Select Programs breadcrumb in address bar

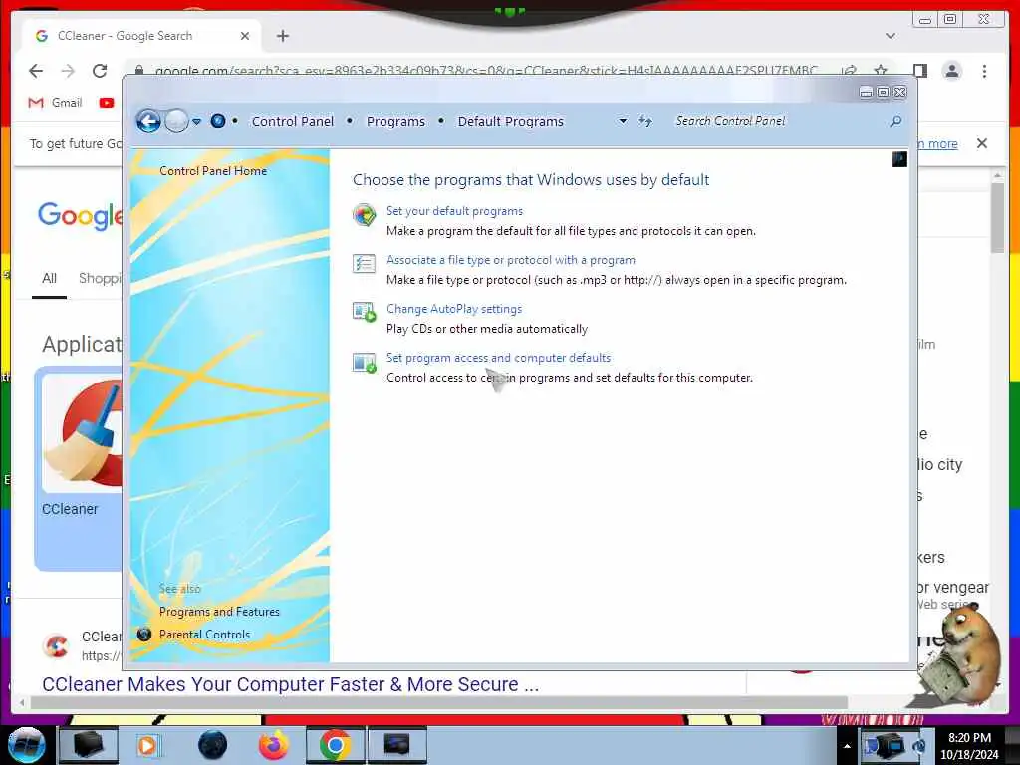pyautogui.click(x=395, y=121)
